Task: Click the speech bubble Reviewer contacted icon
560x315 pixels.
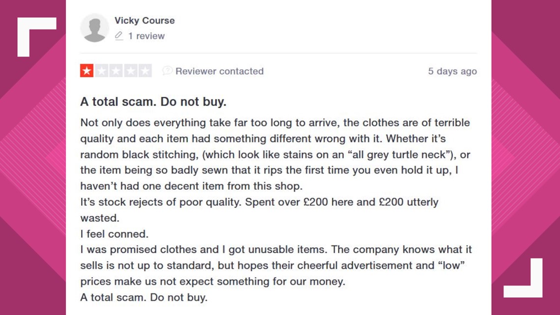Action: (167, 71)
